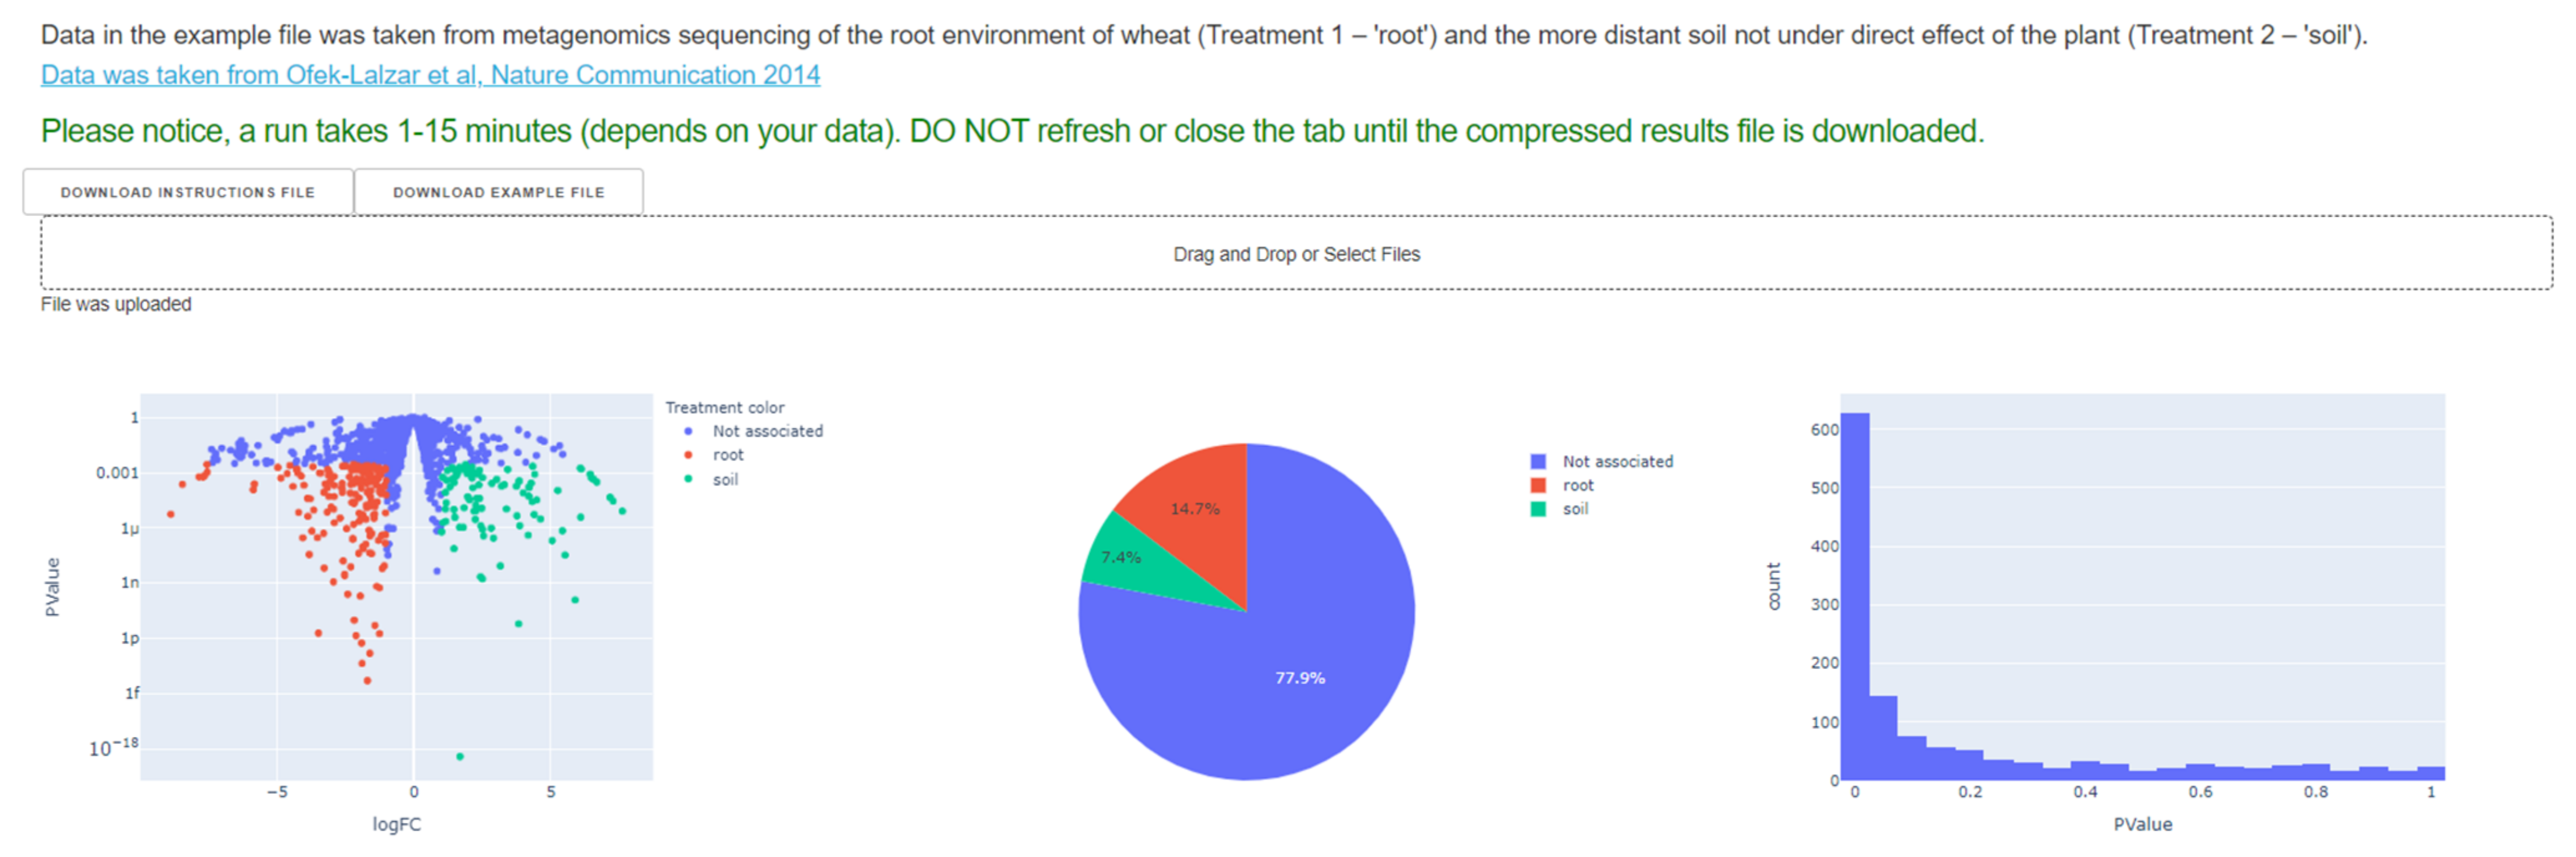The image size is (2576, 857).
Task: Click the second histogram bar near count 140
Action: coord(1883,738)
